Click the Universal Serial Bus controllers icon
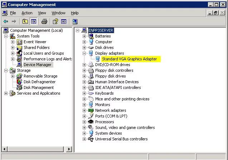This screenshot has width=228, height=160. click(x=91, y=139)
